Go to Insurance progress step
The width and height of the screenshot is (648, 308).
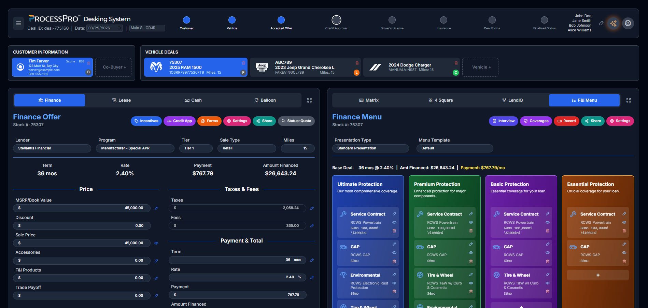(443, 20)
